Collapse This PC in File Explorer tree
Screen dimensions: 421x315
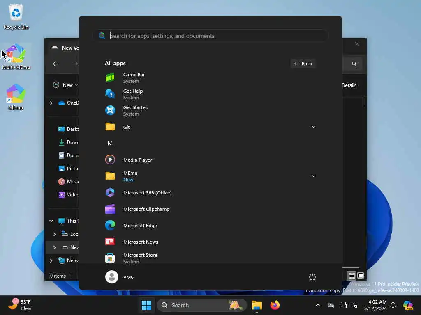point(51,221)
